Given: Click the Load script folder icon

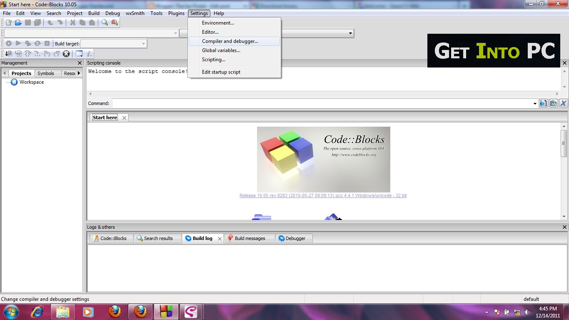Looking at the screenshot, I should (553, 103).
